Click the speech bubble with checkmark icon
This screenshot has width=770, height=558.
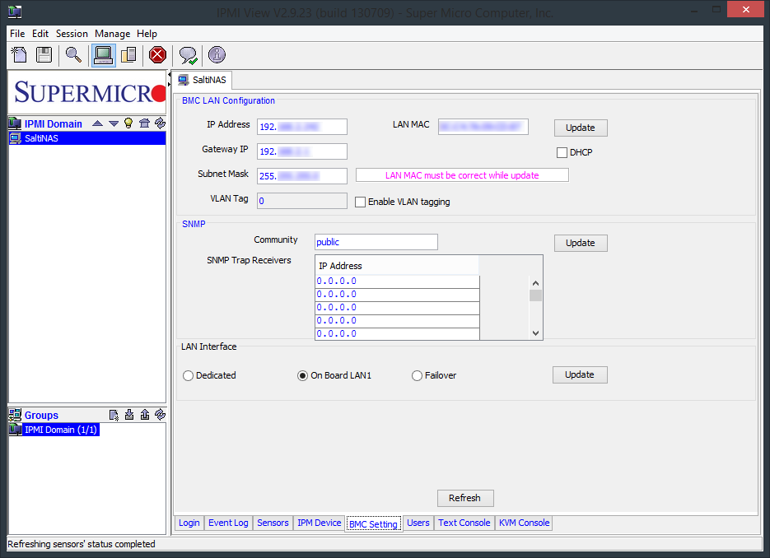coord(188,55)
